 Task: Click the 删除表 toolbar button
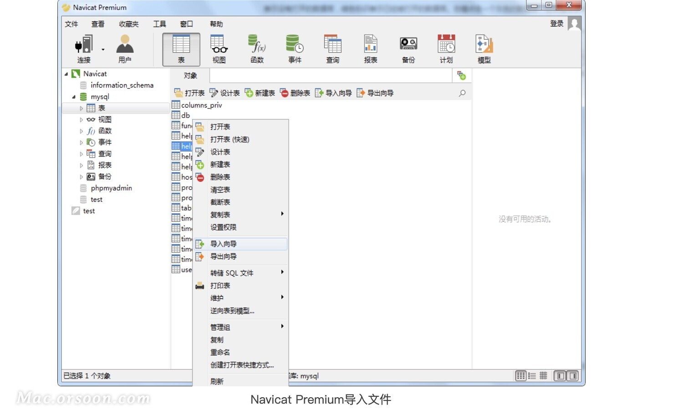(x=295, y=93)
